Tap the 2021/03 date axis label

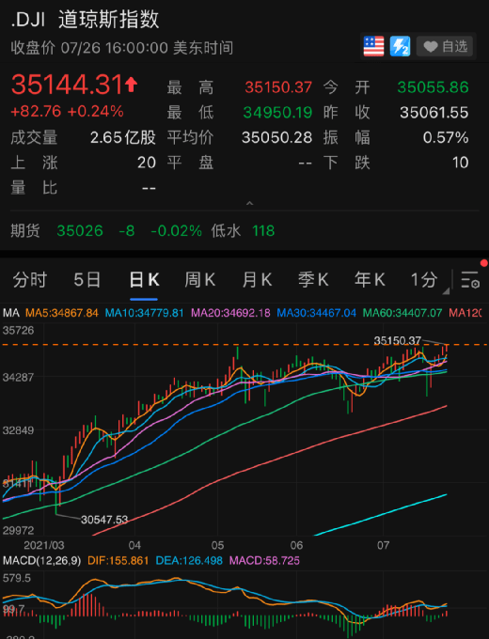(x=43, y=545)
